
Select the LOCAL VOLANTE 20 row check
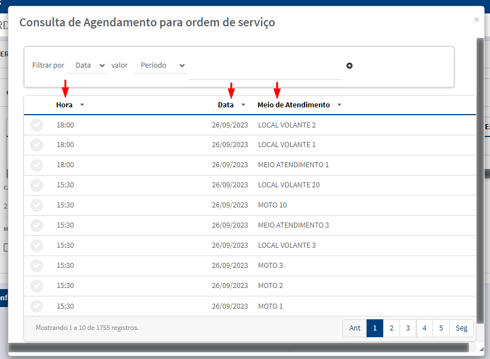coord(36,185)
